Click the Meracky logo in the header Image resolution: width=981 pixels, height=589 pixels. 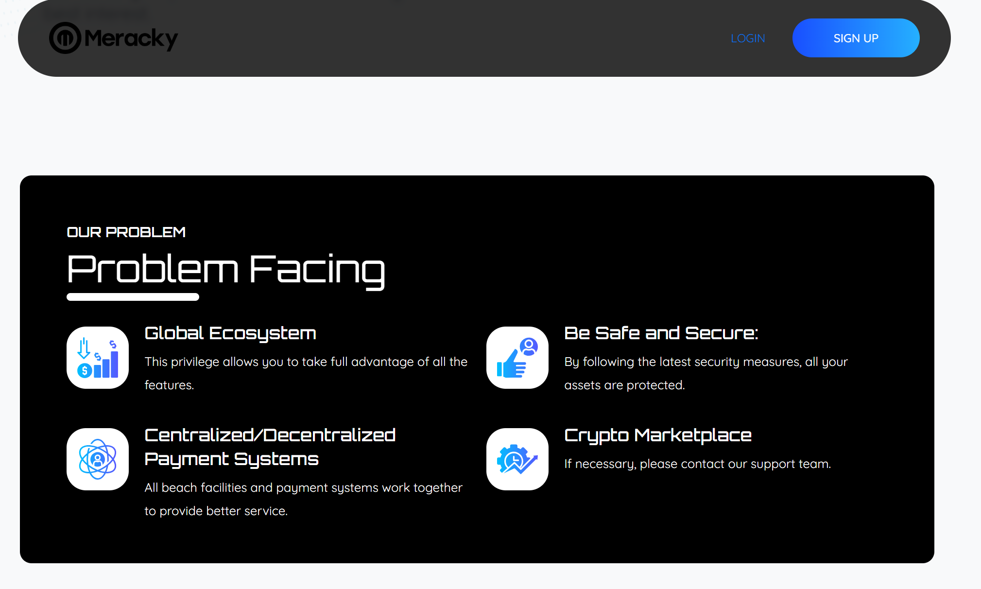click(114, 38)
